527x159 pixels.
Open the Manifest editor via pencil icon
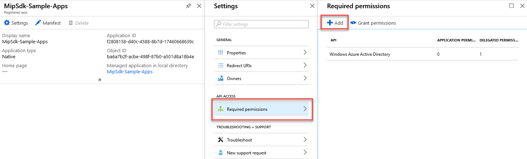click(38, 23)
